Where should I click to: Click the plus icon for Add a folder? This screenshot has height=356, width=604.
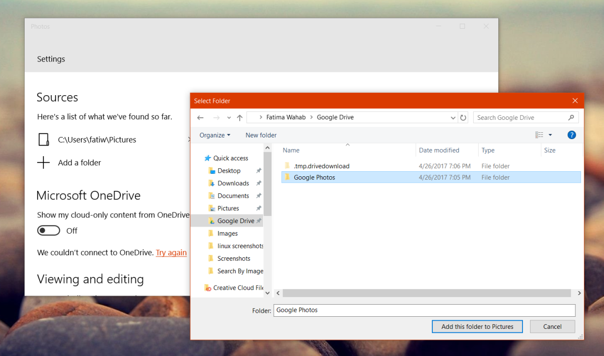tap(44, 163)
